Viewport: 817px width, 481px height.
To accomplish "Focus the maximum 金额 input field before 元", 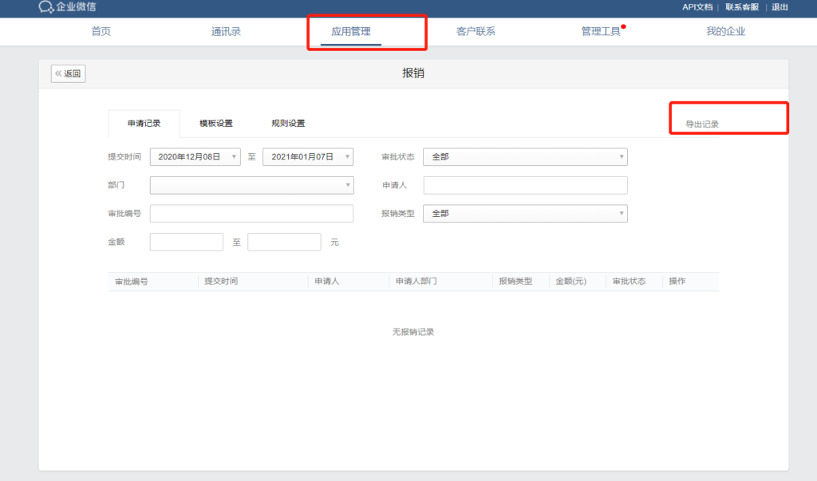I will [284, 242].
